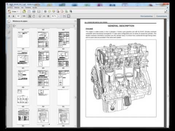
Task: Click the Print icon
Action: (34, 11)
